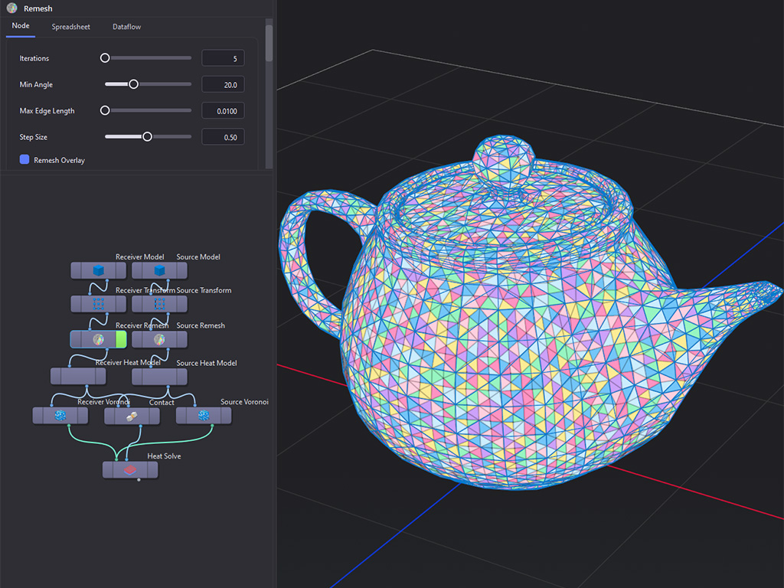Click the parameter panel vertical scrollbar
Screen dimensions: 784x588
269,44
